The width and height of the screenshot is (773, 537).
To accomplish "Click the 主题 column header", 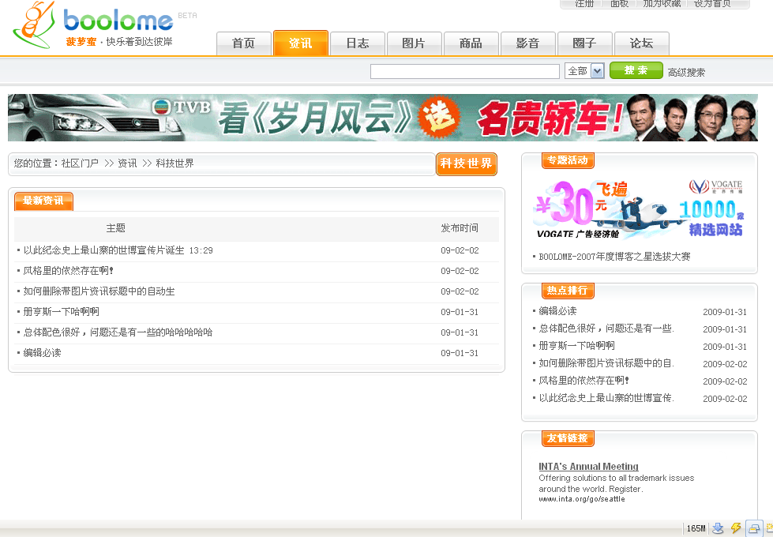I will tap(116, 227).
